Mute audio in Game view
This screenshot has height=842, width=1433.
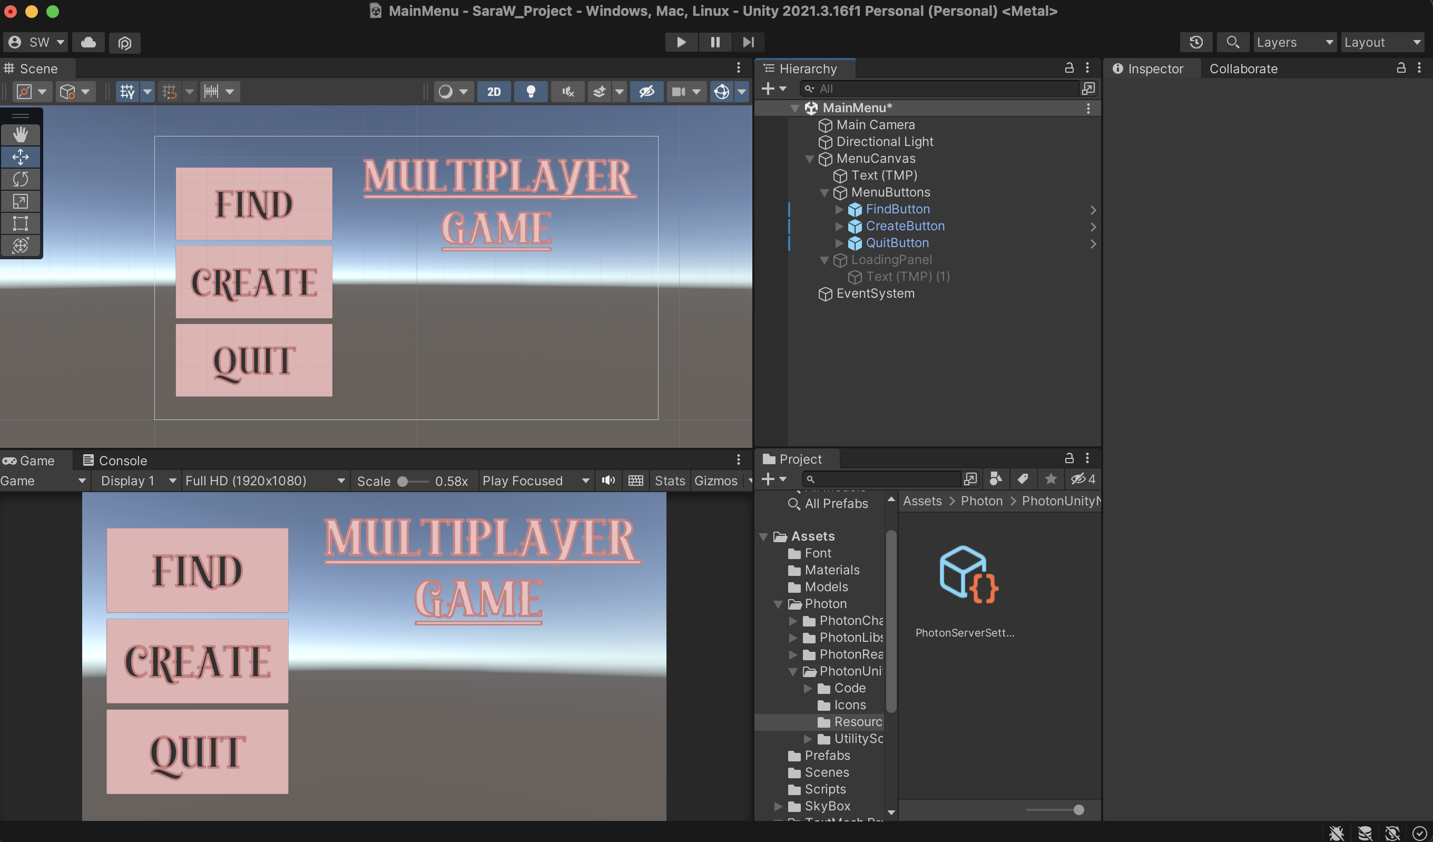[608, 481]
